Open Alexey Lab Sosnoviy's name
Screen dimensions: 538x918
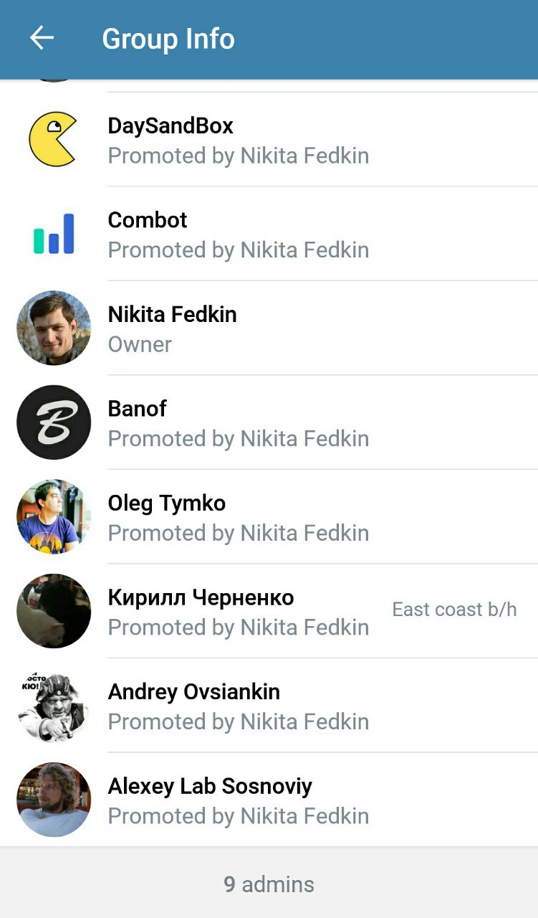pos(210,786)
